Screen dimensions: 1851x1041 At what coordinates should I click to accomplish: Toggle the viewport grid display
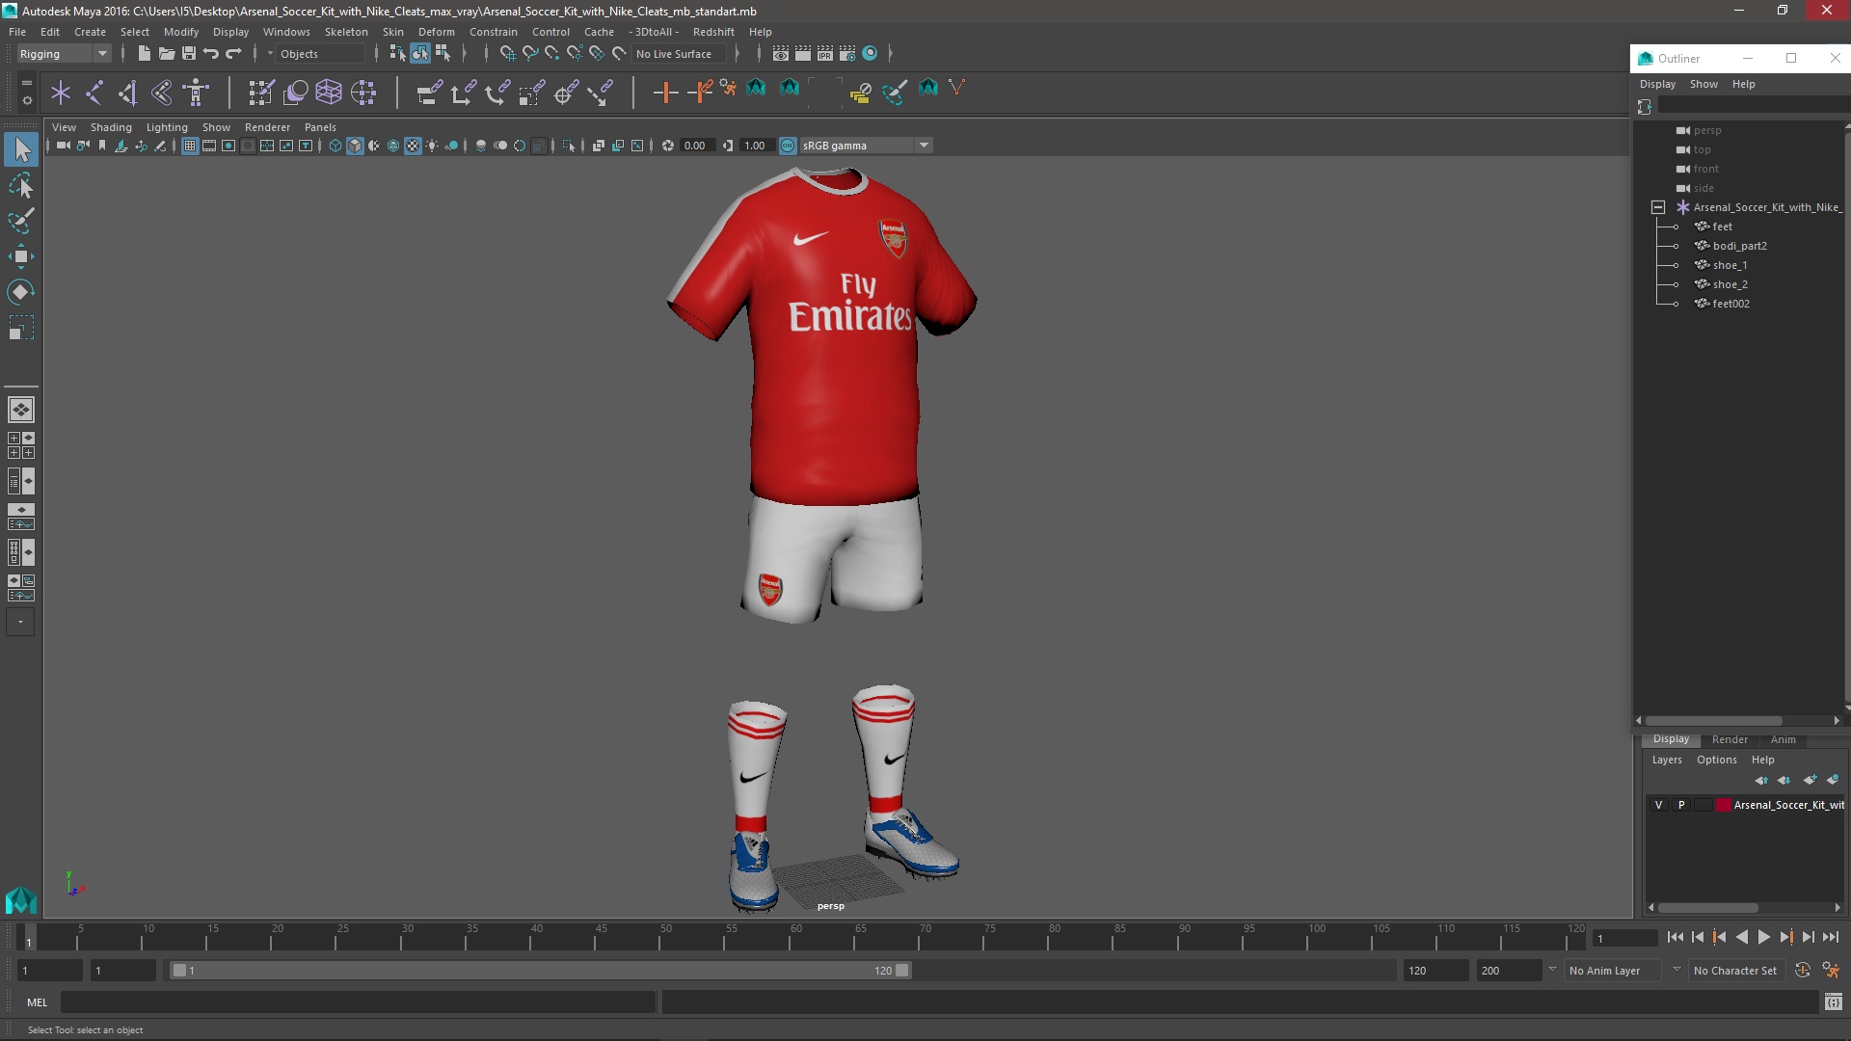point(190,146)
